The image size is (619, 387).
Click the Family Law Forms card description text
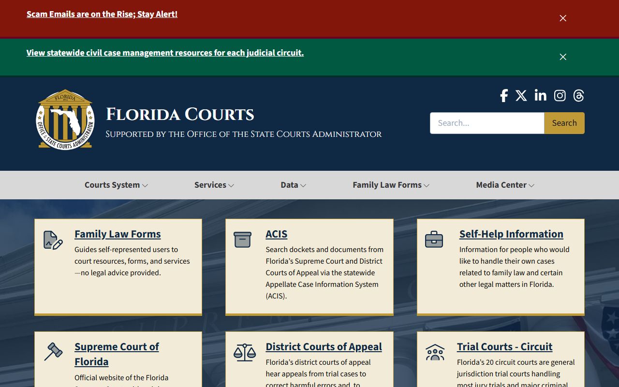pyautogui.click(x=132, y=261)
